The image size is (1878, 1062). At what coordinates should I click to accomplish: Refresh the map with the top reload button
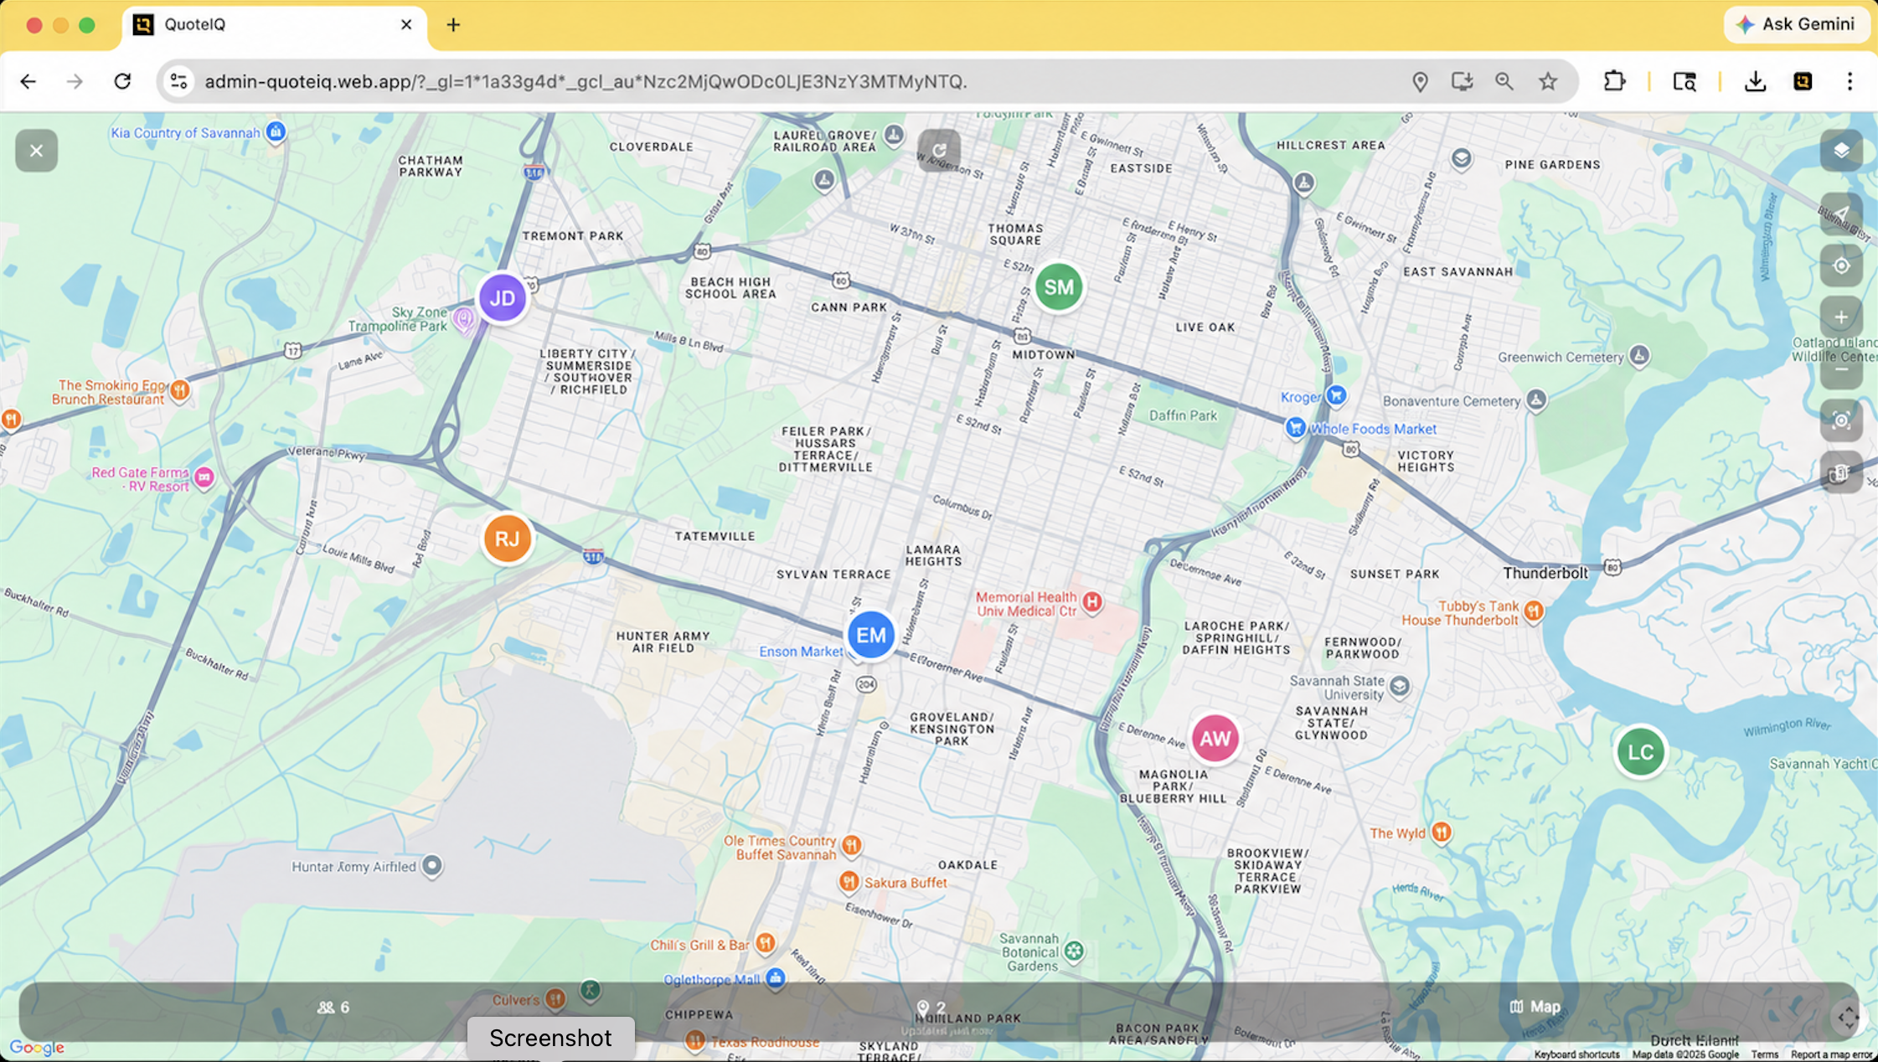[x=939, y=151]
